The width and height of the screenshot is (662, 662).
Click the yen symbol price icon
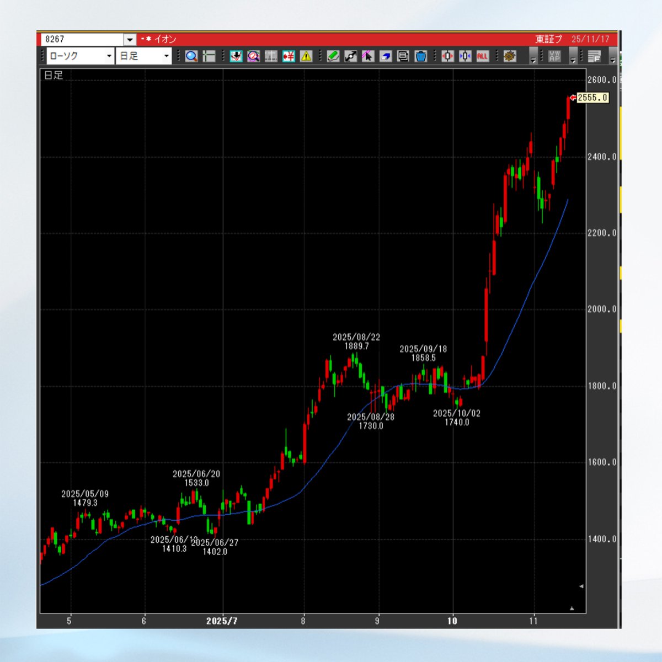(289, 56)
